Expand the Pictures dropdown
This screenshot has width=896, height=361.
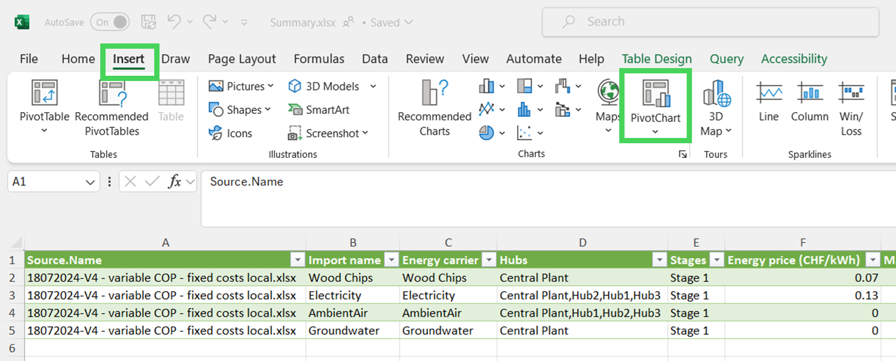coord(270,86)
